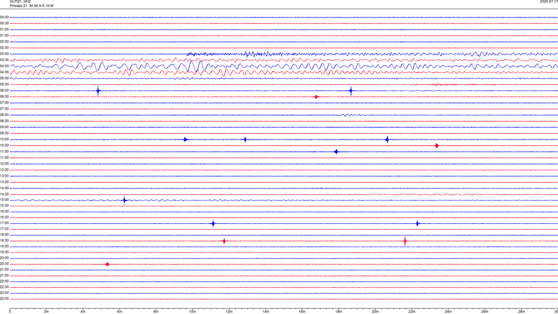Viewport: 558px width, 314px height.
Task: Select the 10:00 time row label
Action: (4, 140)
